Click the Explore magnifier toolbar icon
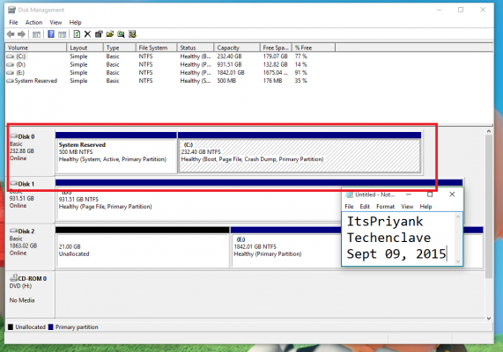This screenshot has width=503, height=352. click(121, 34)
